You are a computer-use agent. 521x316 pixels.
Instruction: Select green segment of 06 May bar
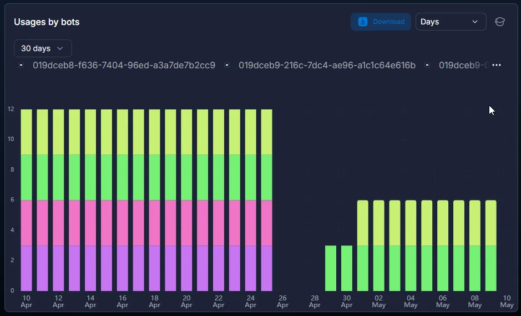[443, 268]
